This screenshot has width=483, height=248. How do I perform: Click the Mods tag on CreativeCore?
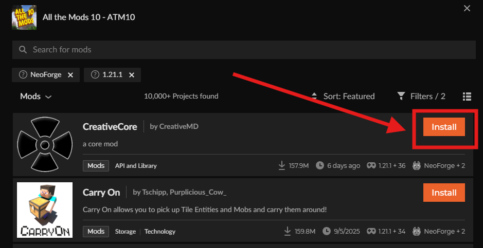pyautogui.click(x=96, y=166)
